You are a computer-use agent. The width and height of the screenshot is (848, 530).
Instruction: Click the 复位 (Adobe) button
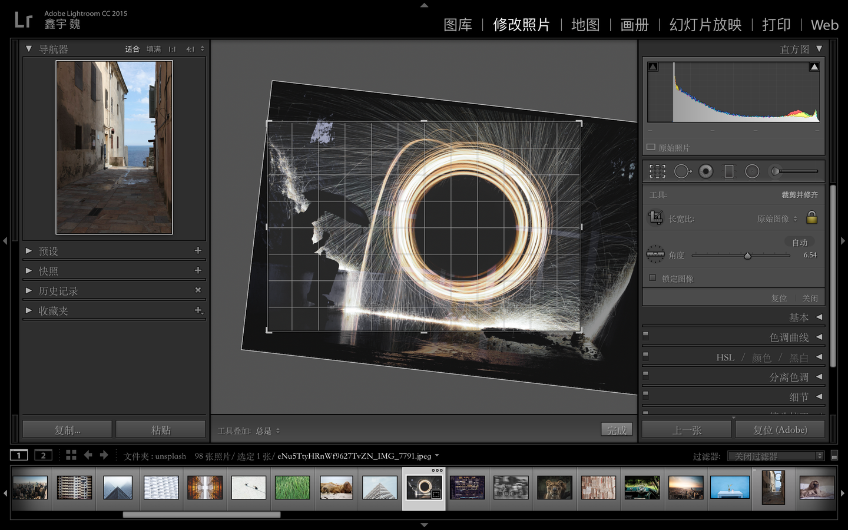pyautogui.click(x=780, y=430)
